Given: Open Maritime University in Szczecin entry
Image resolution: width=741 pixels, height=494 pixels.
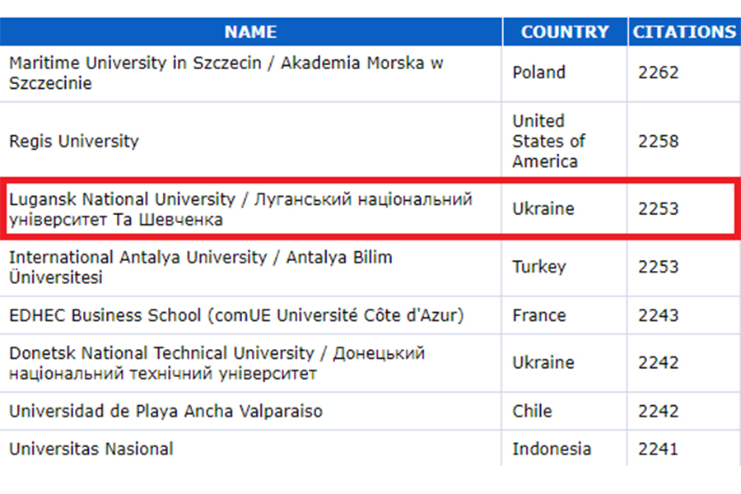Looking at the screenshot, I should pyautogui.click(x=226, y=73).
